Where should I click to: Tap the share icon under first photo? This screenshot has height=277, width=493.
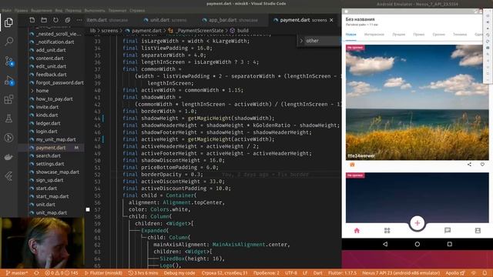469,164
